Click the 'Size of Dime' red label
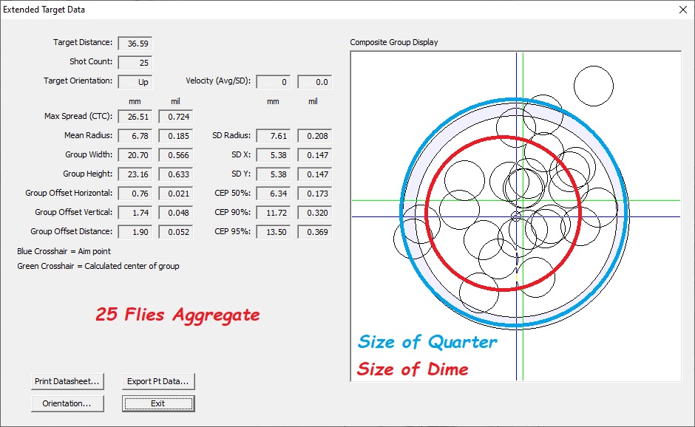Screen dimensions: 695x427 (x=413, y=369)
